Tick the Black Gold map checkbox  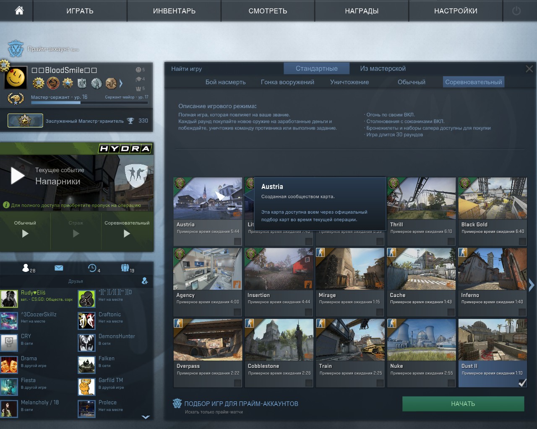click(522, 241)
